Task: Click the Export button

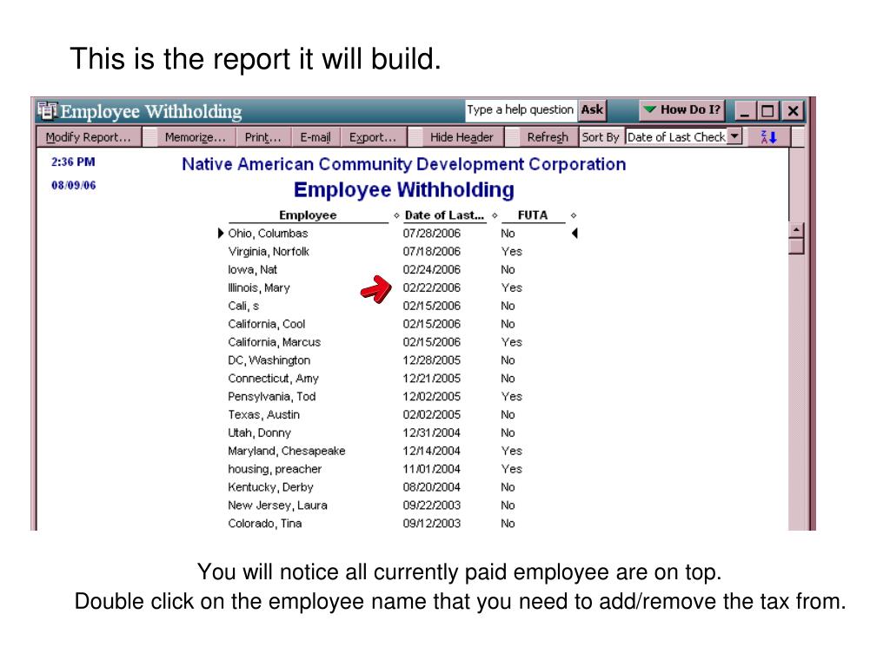Action: (373, 136)
